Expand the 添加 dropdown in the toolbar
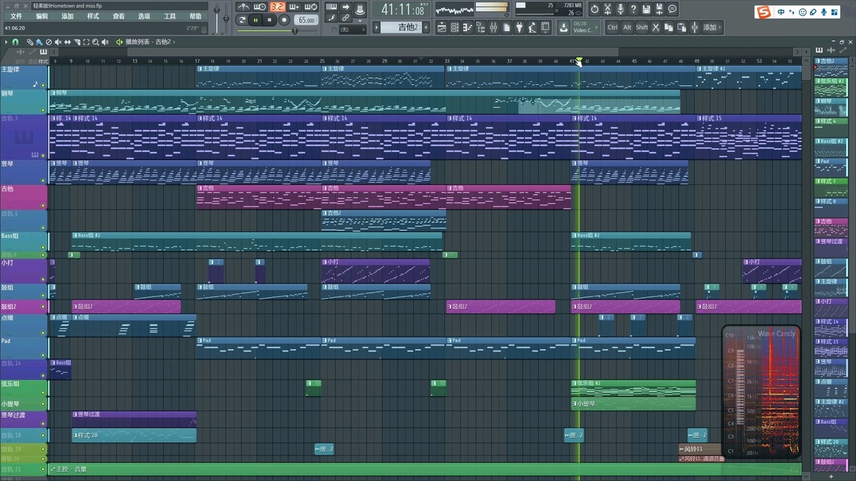Screen dimensions: 856x481 pos(712,28)
